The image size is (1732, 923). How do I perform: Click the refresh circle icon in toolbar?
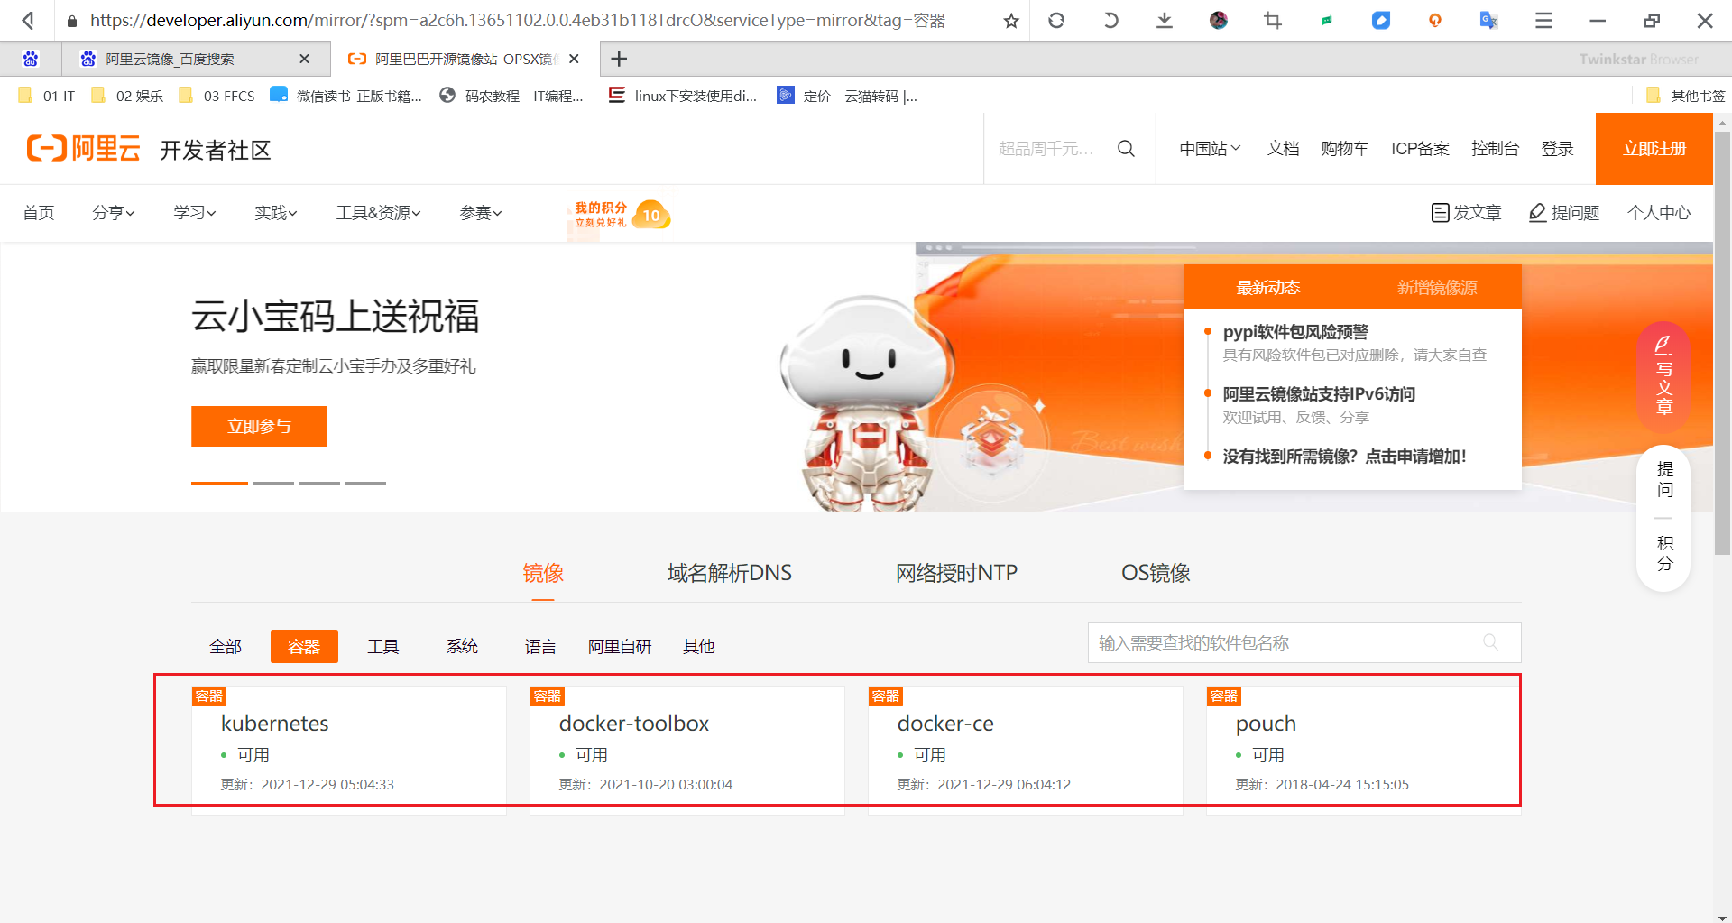(1056, 20)
